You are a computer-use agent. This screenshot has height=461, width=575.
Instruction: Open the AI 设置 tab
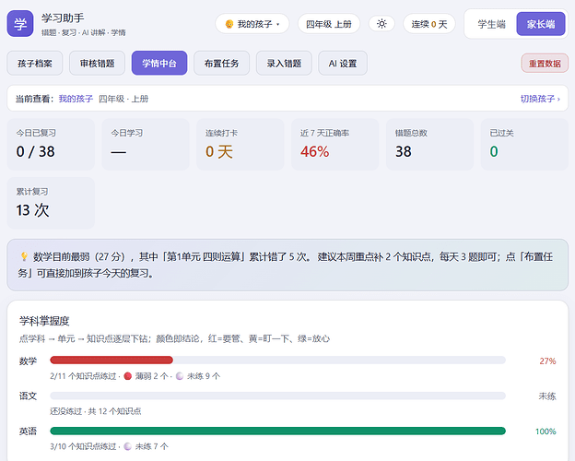343,63
